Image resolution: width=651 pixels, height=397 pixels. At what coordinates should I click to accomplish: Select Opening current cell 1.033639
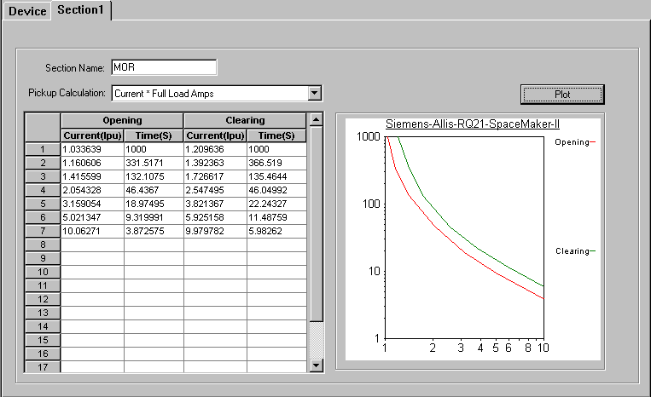coord(92,149)
